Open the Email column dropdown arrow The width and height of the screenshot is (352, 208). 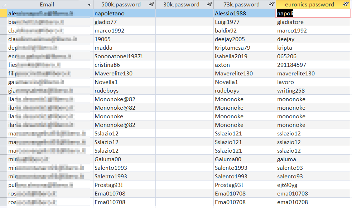coord(89,5)
